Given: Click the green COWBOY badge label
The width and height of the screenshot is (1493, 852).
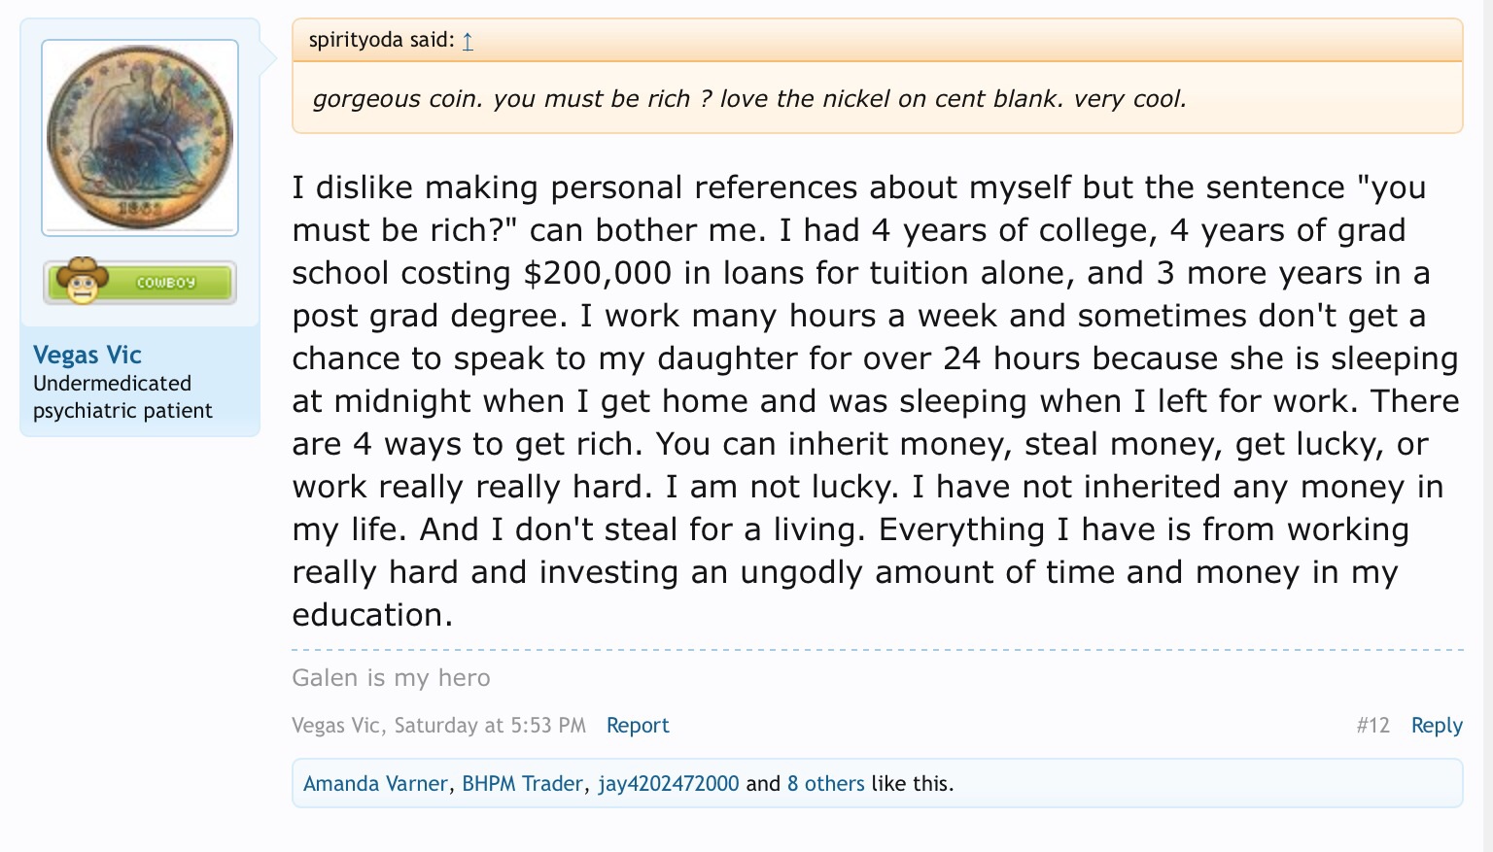Looking at the screenshot, I should (x=166, y=283).
